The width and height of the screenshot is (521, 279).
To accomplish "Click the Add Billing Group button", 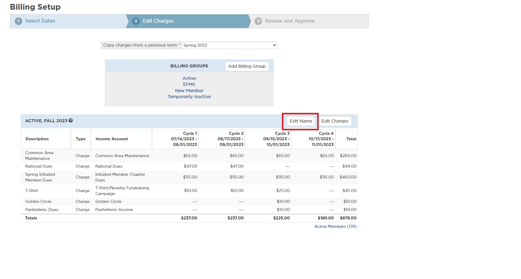I will 247,66.
